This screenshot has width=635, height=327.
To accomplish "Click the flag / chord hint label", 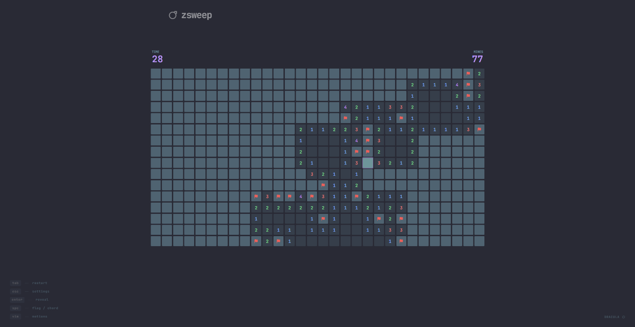I will [45, 308].
